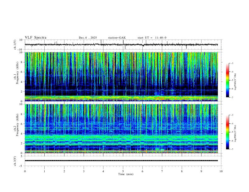Click the time axis tick label '9'
Image resolution: width=249 pixels, height=192 pixels.
[201, 171]
